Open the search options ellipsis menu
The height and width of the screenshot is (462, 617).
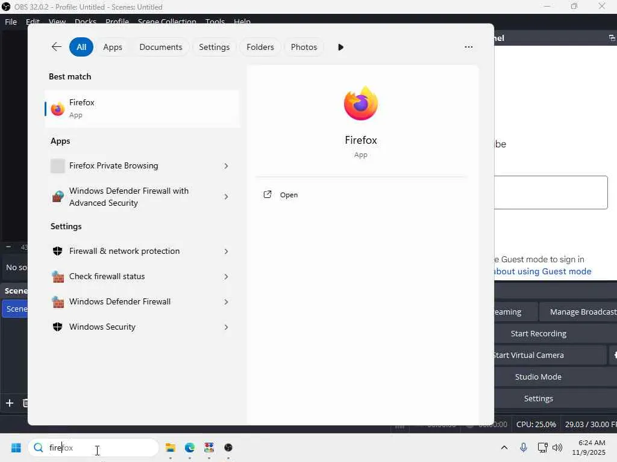click(x=468, y=47)
